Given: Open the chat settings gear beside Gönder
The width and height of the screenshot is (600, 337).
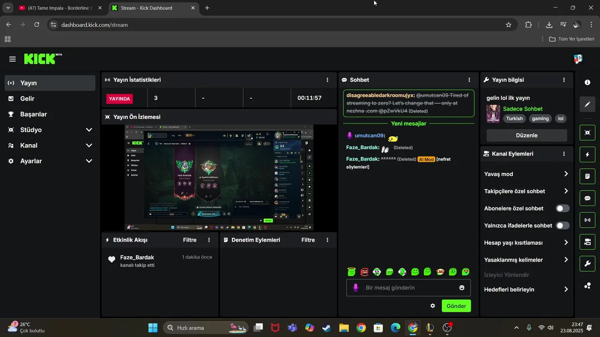Looking at the screenshot, I should point(433,306).
